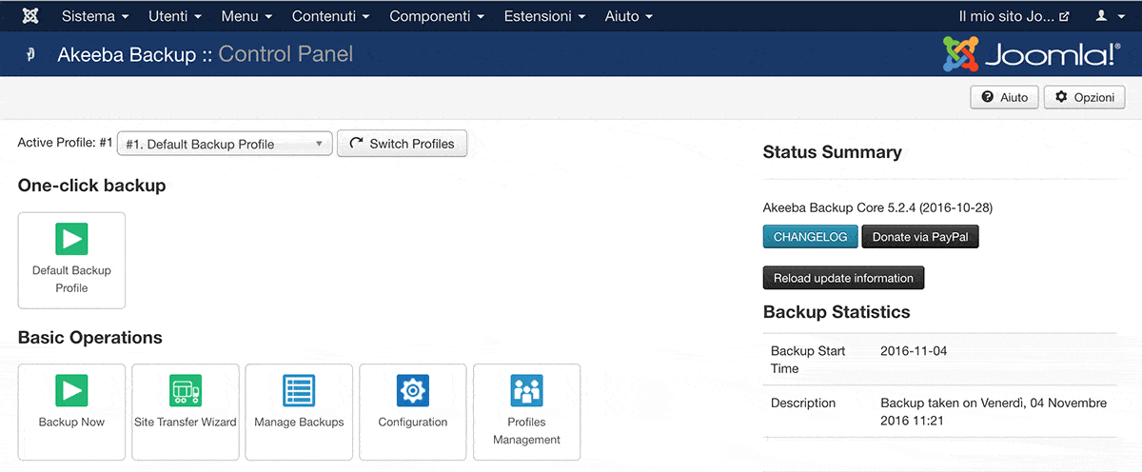1142x472 pixels.
Task: Click the Joomla logo icon in top bar
Action: [x=30, y=16]
